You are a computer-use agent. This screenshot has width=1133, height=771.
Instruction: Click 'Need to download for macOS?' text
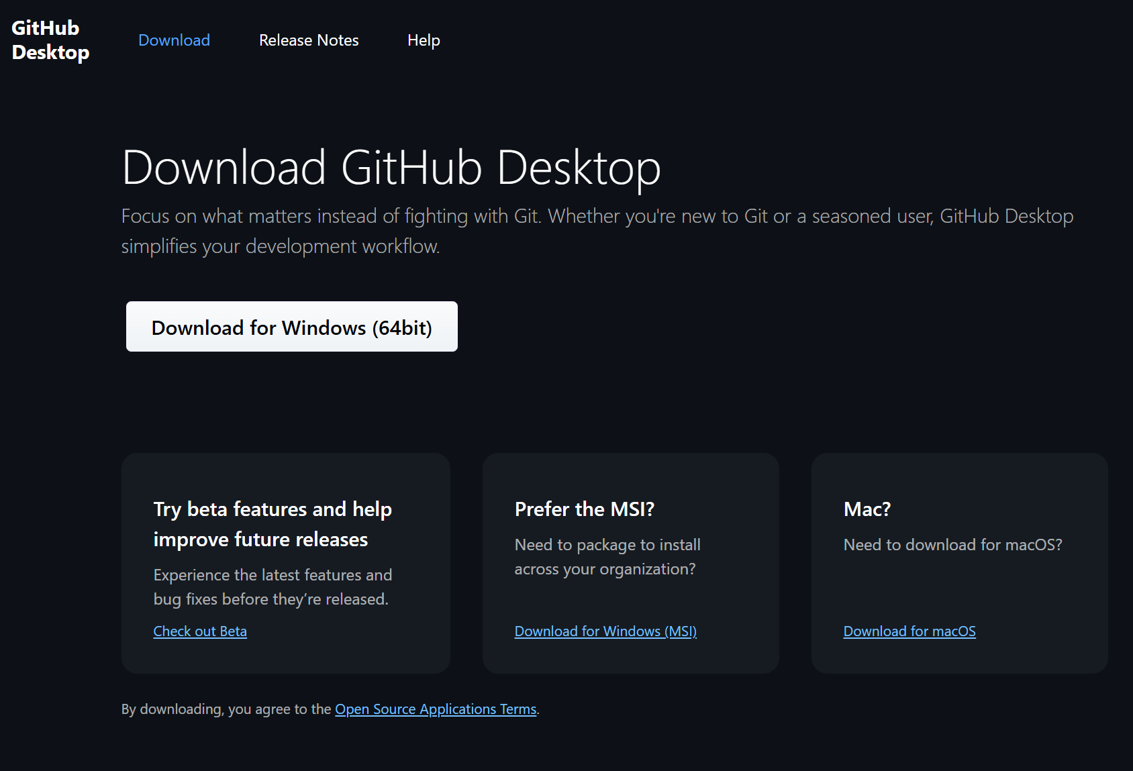[953, 545]
